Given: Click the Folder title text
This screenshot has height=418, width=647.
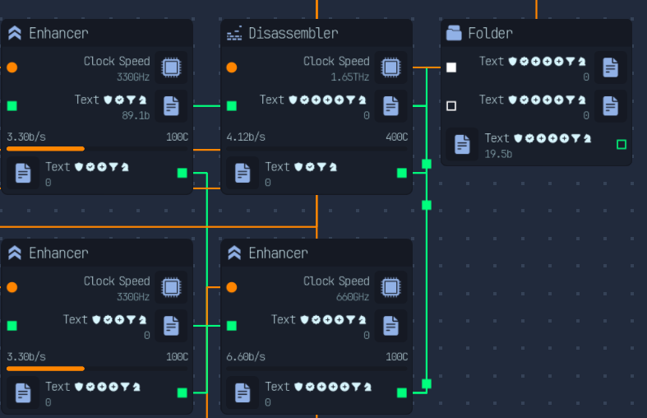Looking at the screenshot, I should pos(490,33).
